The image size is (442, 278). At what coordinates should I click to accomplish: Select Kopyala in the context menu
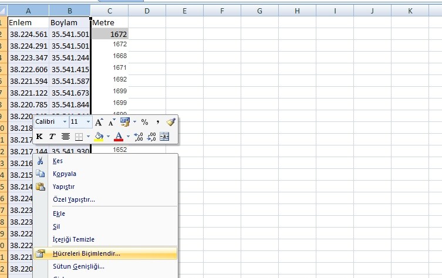pos(65,174)
